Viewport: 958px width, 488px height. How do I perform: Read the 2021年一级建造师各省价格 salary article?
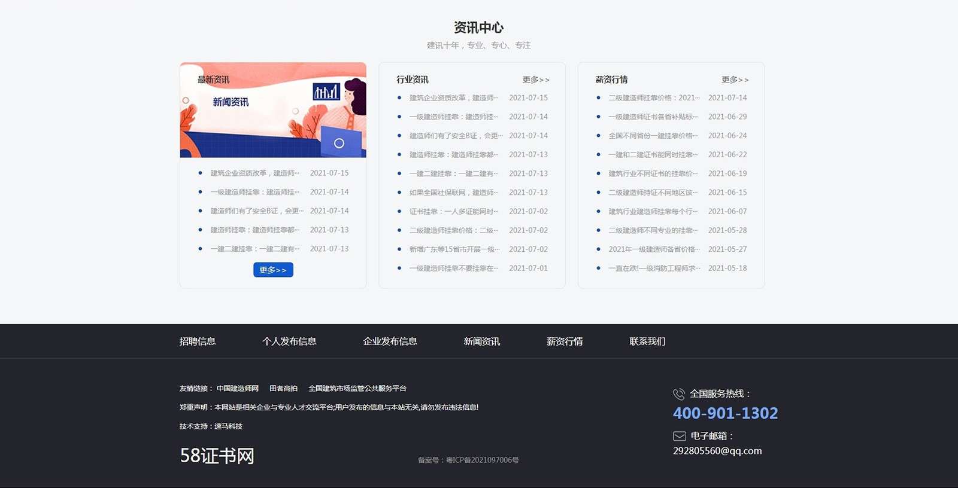(654, 249)
